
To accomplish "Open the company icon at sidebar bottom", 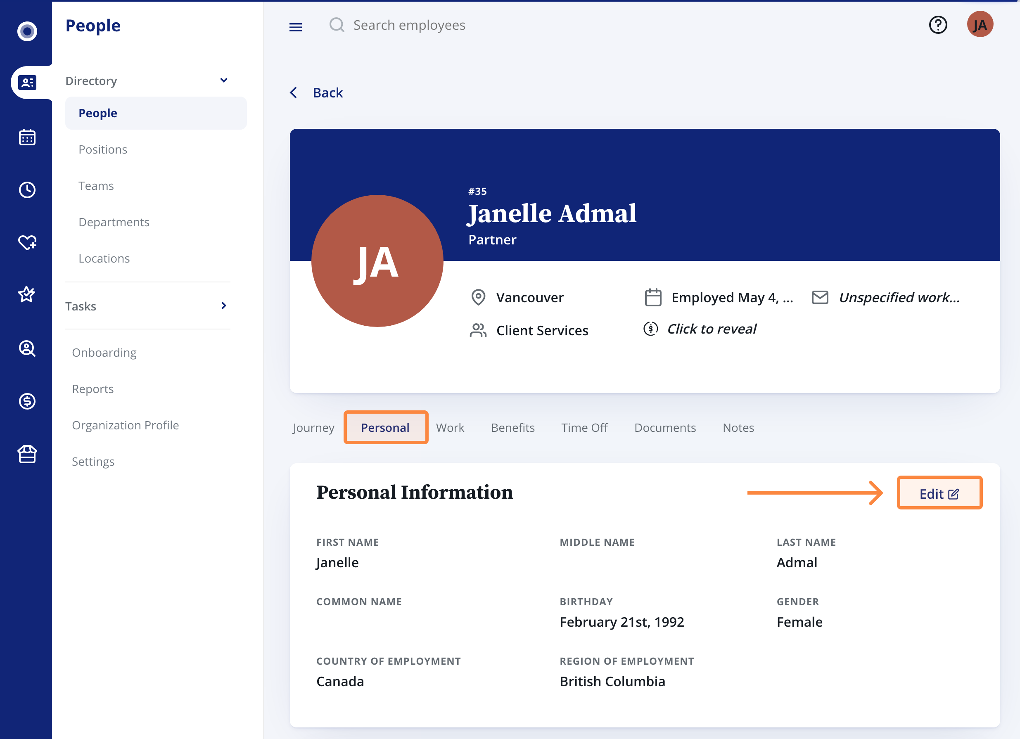I will (x=27, y=455).
